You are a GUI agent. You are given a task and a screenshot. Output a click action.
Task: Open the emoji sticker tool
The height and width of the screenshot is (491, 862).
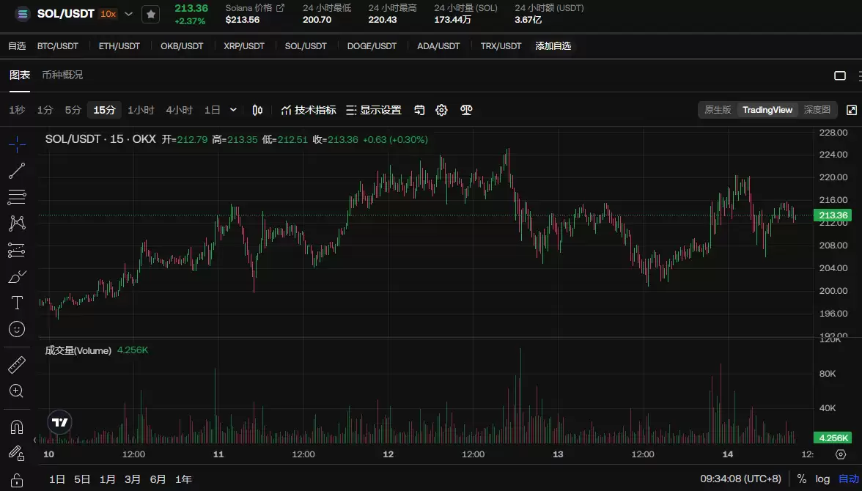coord(16,330)
